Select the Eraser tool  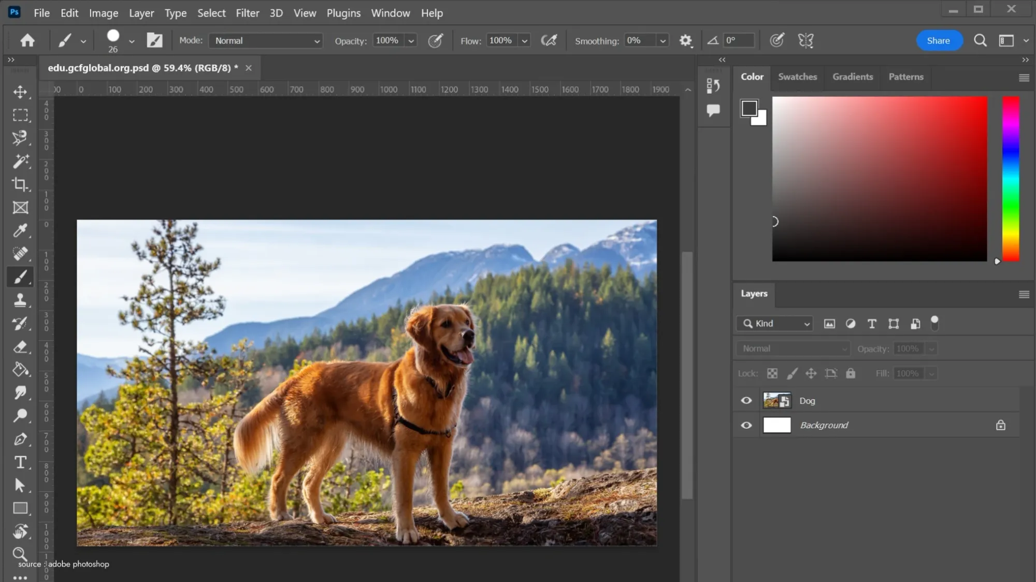point(20,346)
